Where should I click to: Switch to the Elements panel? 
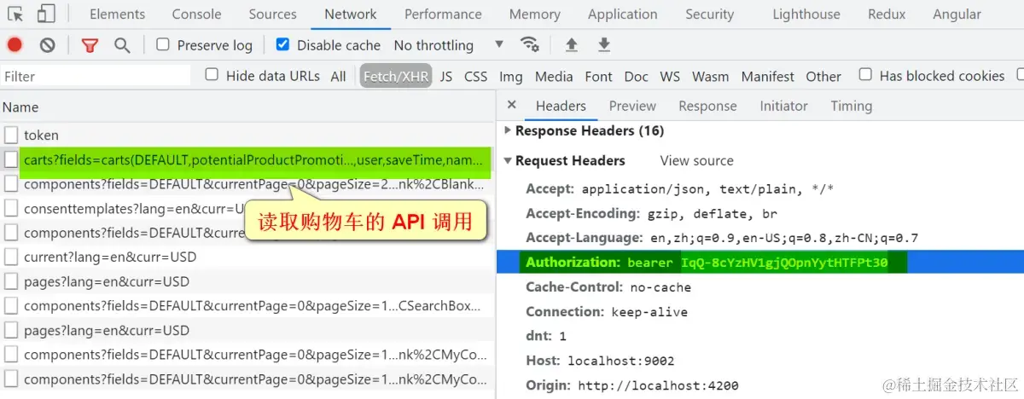click(117, 14)
